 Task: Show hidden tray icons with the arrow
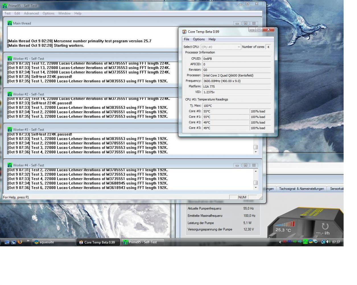click(280, 242)
